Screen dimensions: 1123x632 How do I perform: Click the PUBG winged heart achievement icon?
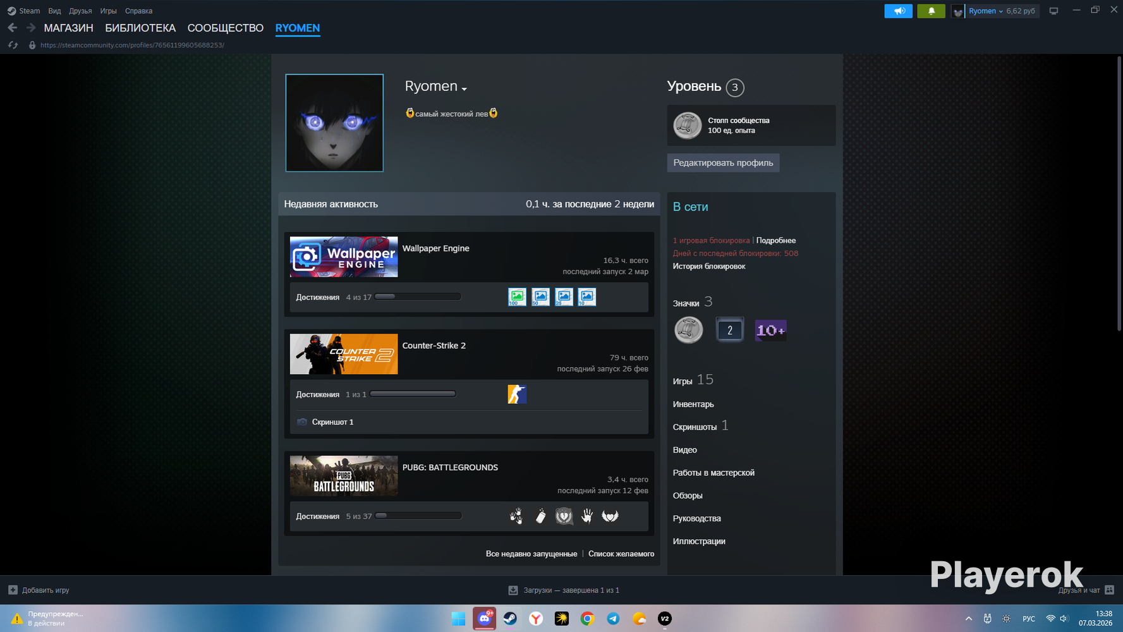(x=610, y=516)
